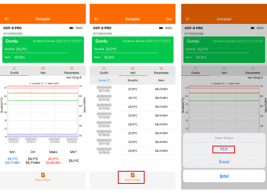Toggle the Sıcaklık legend series in the left chart
This screenshot has width=267, height=193.
click(x=37, y=83)
